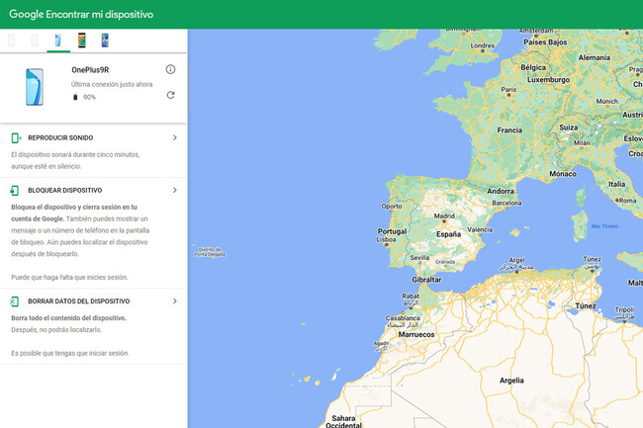Click the 90% battery value
Viewport: 643px width, 428px height.
coord(89,97)
